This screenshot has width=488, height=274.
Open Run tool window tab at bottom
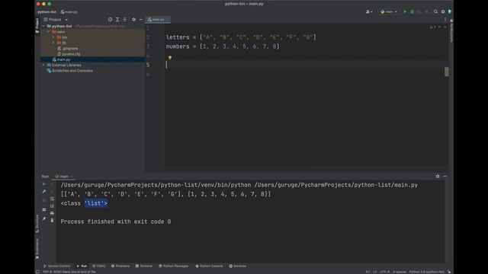coord(82,266)
